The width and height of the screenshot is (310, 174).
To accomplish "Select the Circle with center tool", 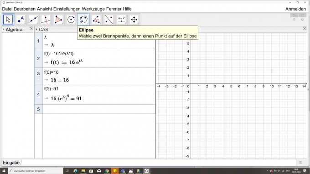I will click(x=71, y=20).
